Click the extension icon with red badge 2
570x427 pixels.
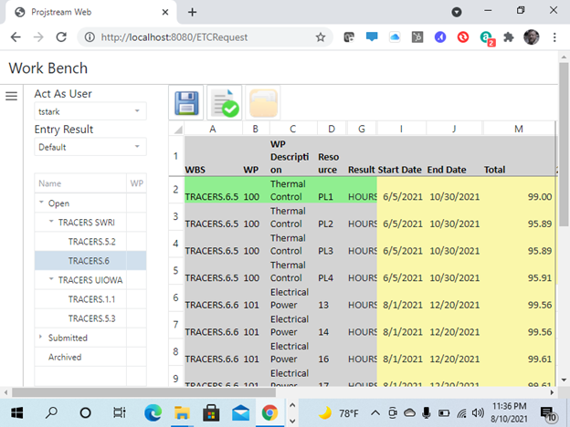pyautogui.click(x=487, y=37)
